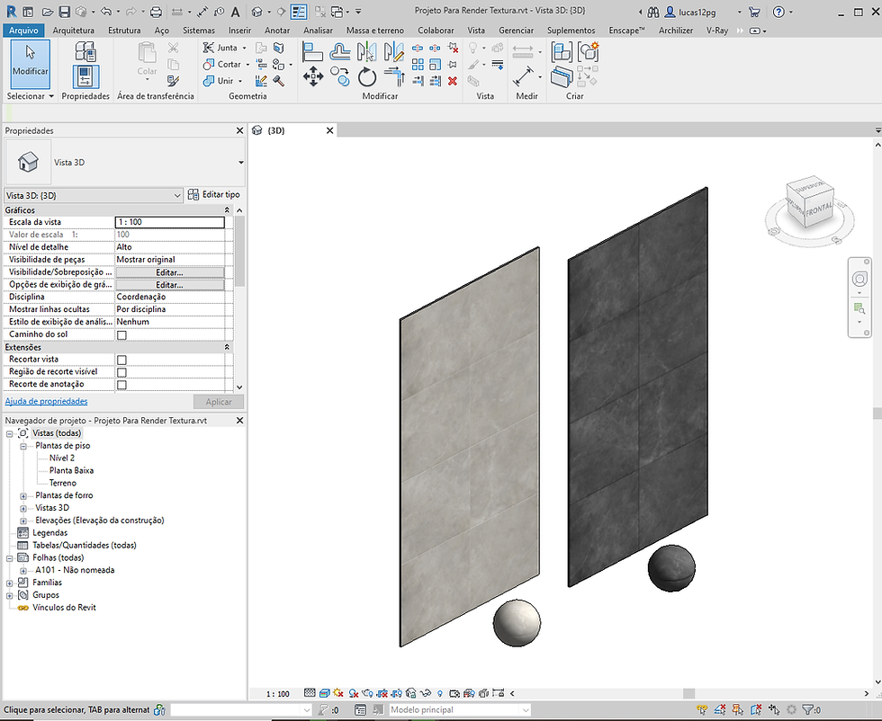Click the ViewCube FRONTAL face

tap(818, 209)
